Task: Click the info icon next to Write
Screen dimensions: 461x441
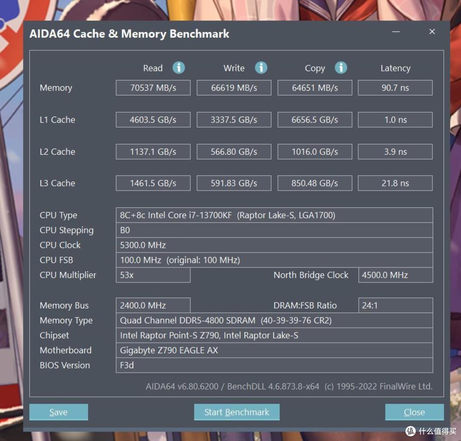Action: (261, 68)
